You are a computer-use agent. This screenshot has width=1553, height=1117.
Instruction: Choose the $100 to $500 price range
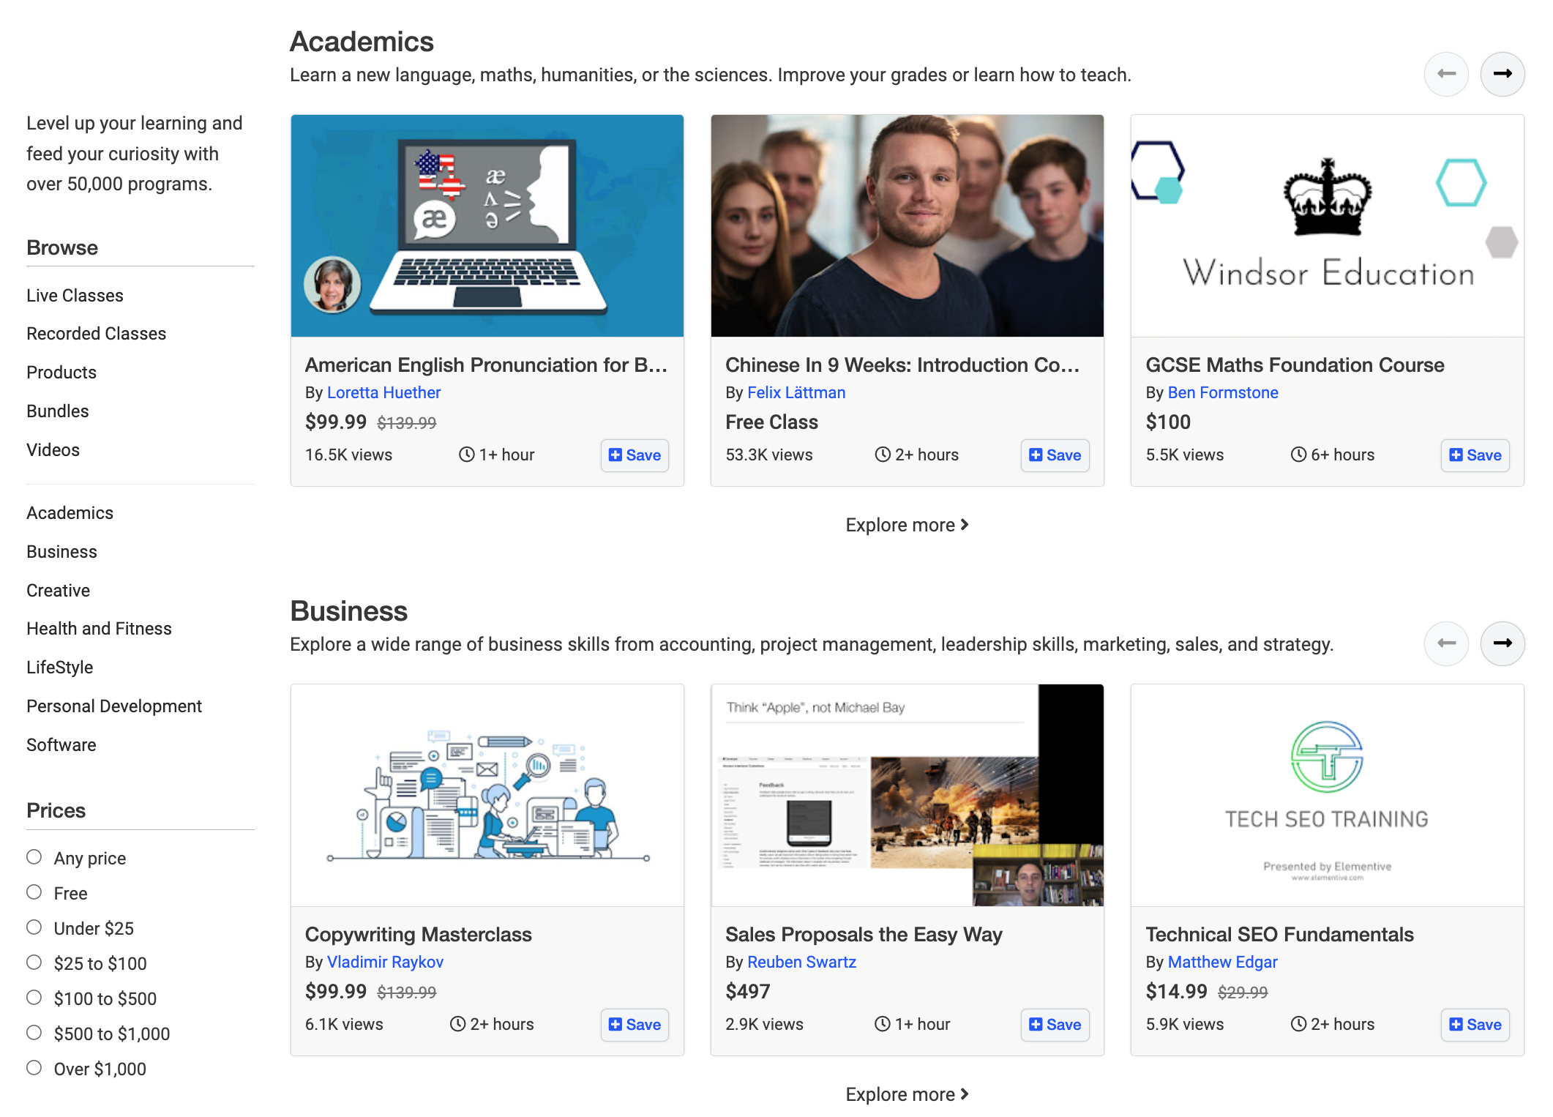[x=34, y=997]
